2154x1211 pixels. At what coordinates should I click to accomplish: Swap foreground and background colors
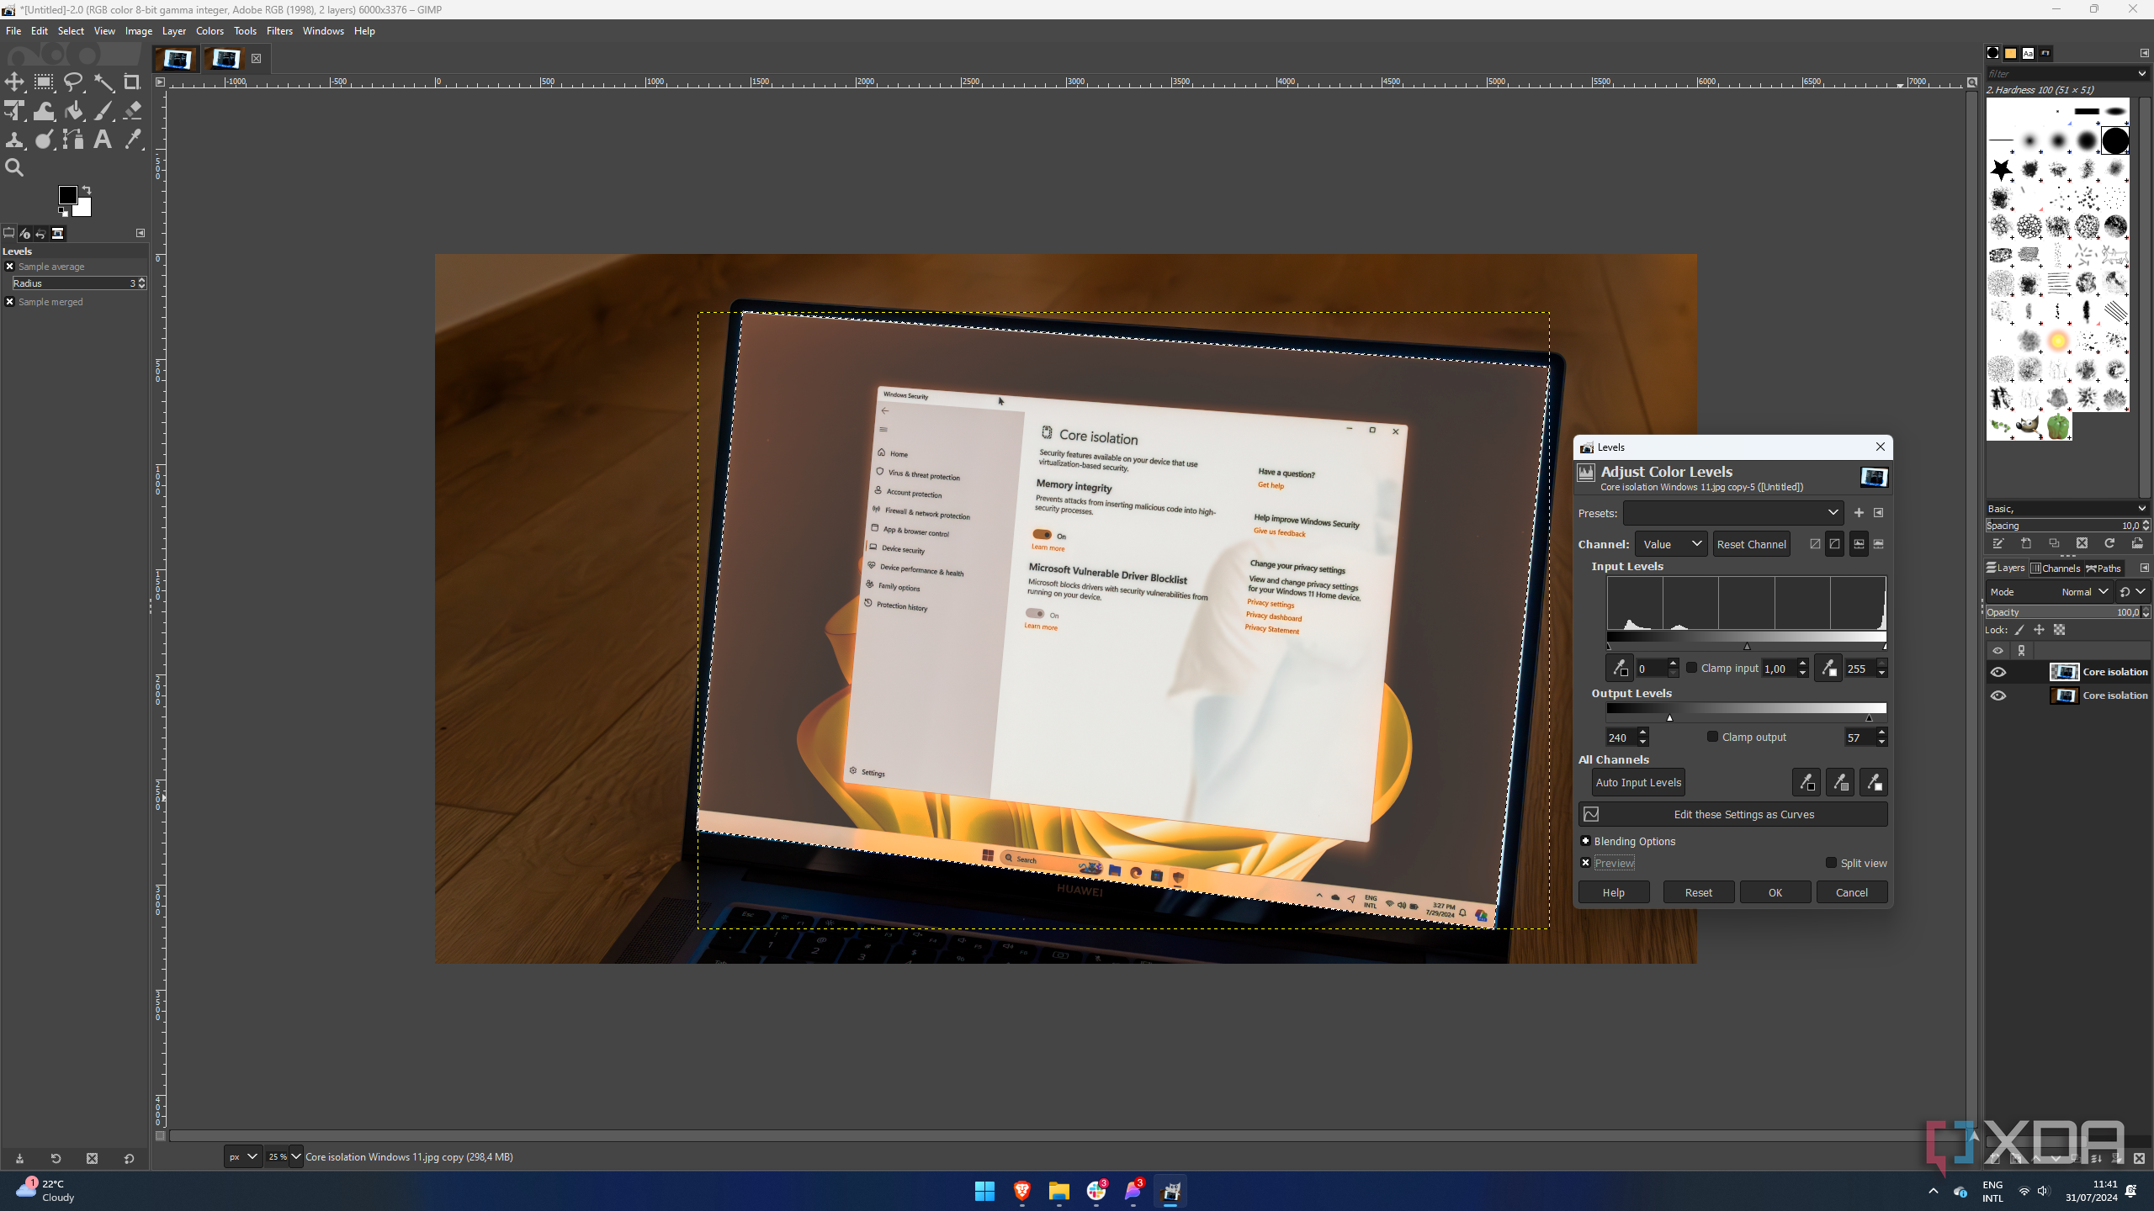[86, 190]
